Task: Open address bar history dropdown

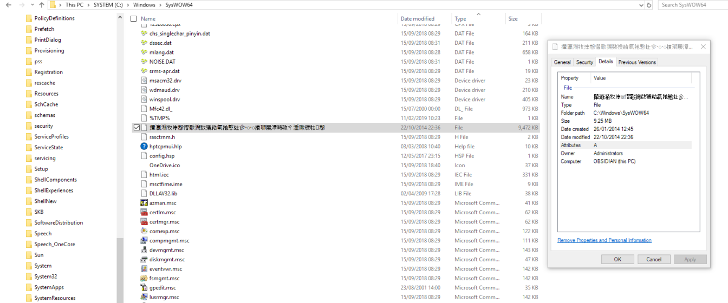Action: coord(640,5)
